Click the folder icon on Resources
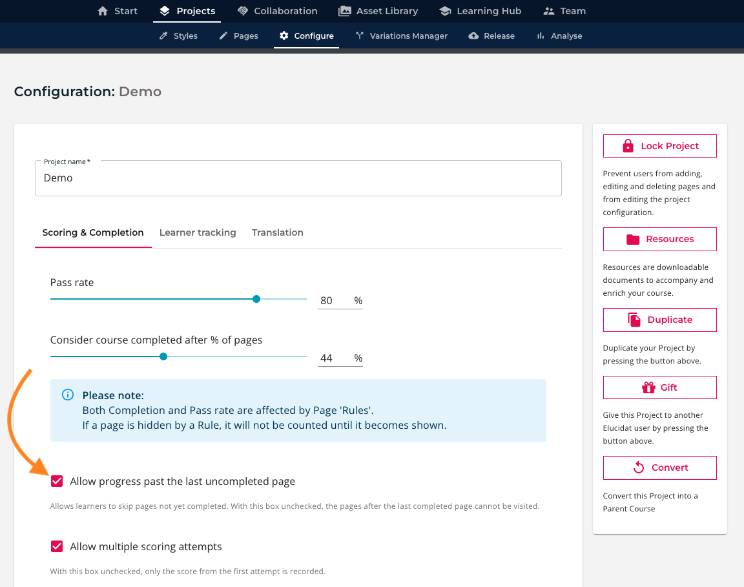744x587 pixels. 633,239
